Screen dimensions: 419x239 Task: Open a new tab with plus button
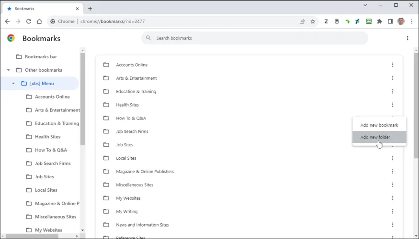pyautogui.click(x=90, y=9)
